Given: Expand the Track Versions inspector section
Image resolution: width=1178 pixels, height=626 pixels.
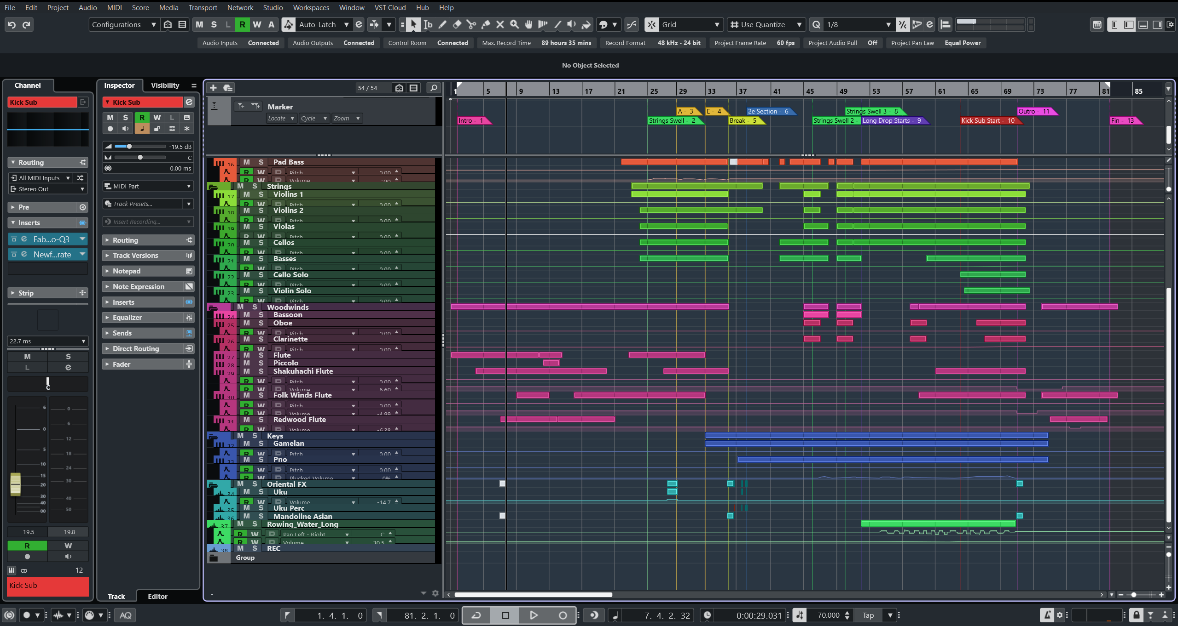Looking at the screenshot, I should pos(148,256).
